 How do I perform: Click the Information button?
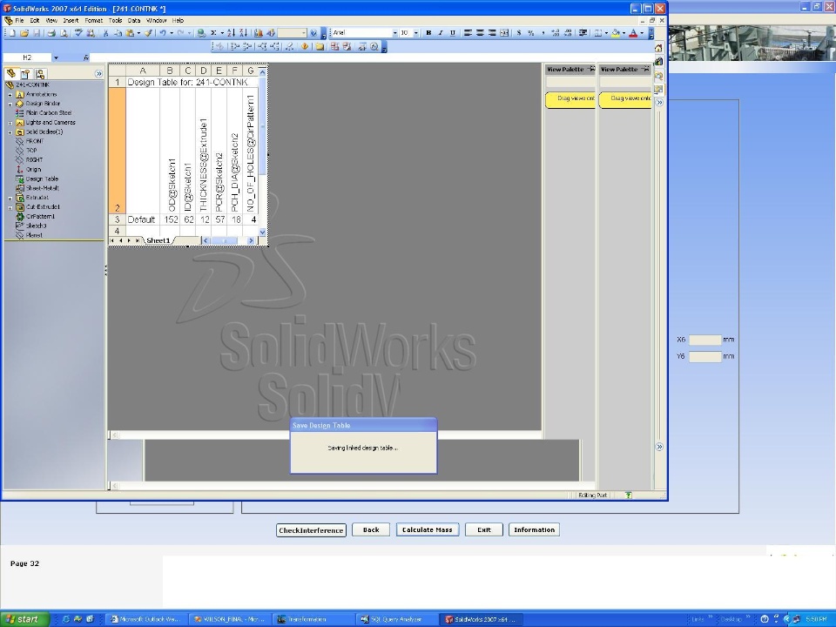534,530
